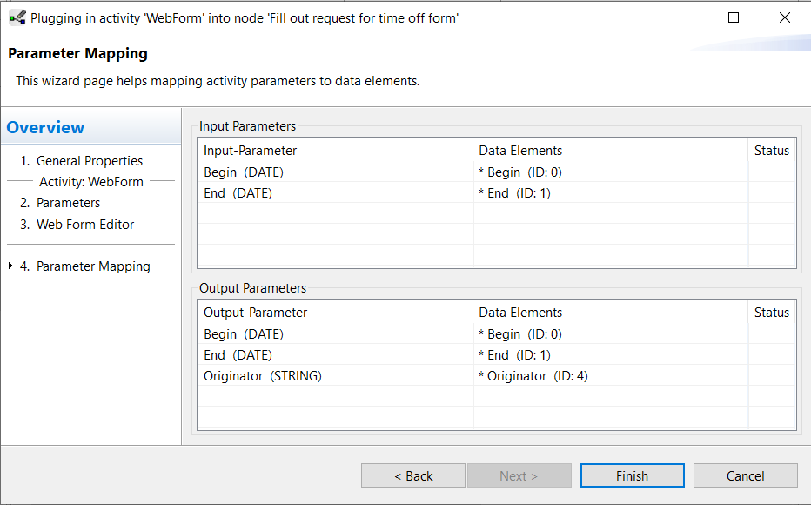The width and height of the screenshot is (811, 505).
Task: Click the wizard window title icon
Action: click(x=17, y=18)
